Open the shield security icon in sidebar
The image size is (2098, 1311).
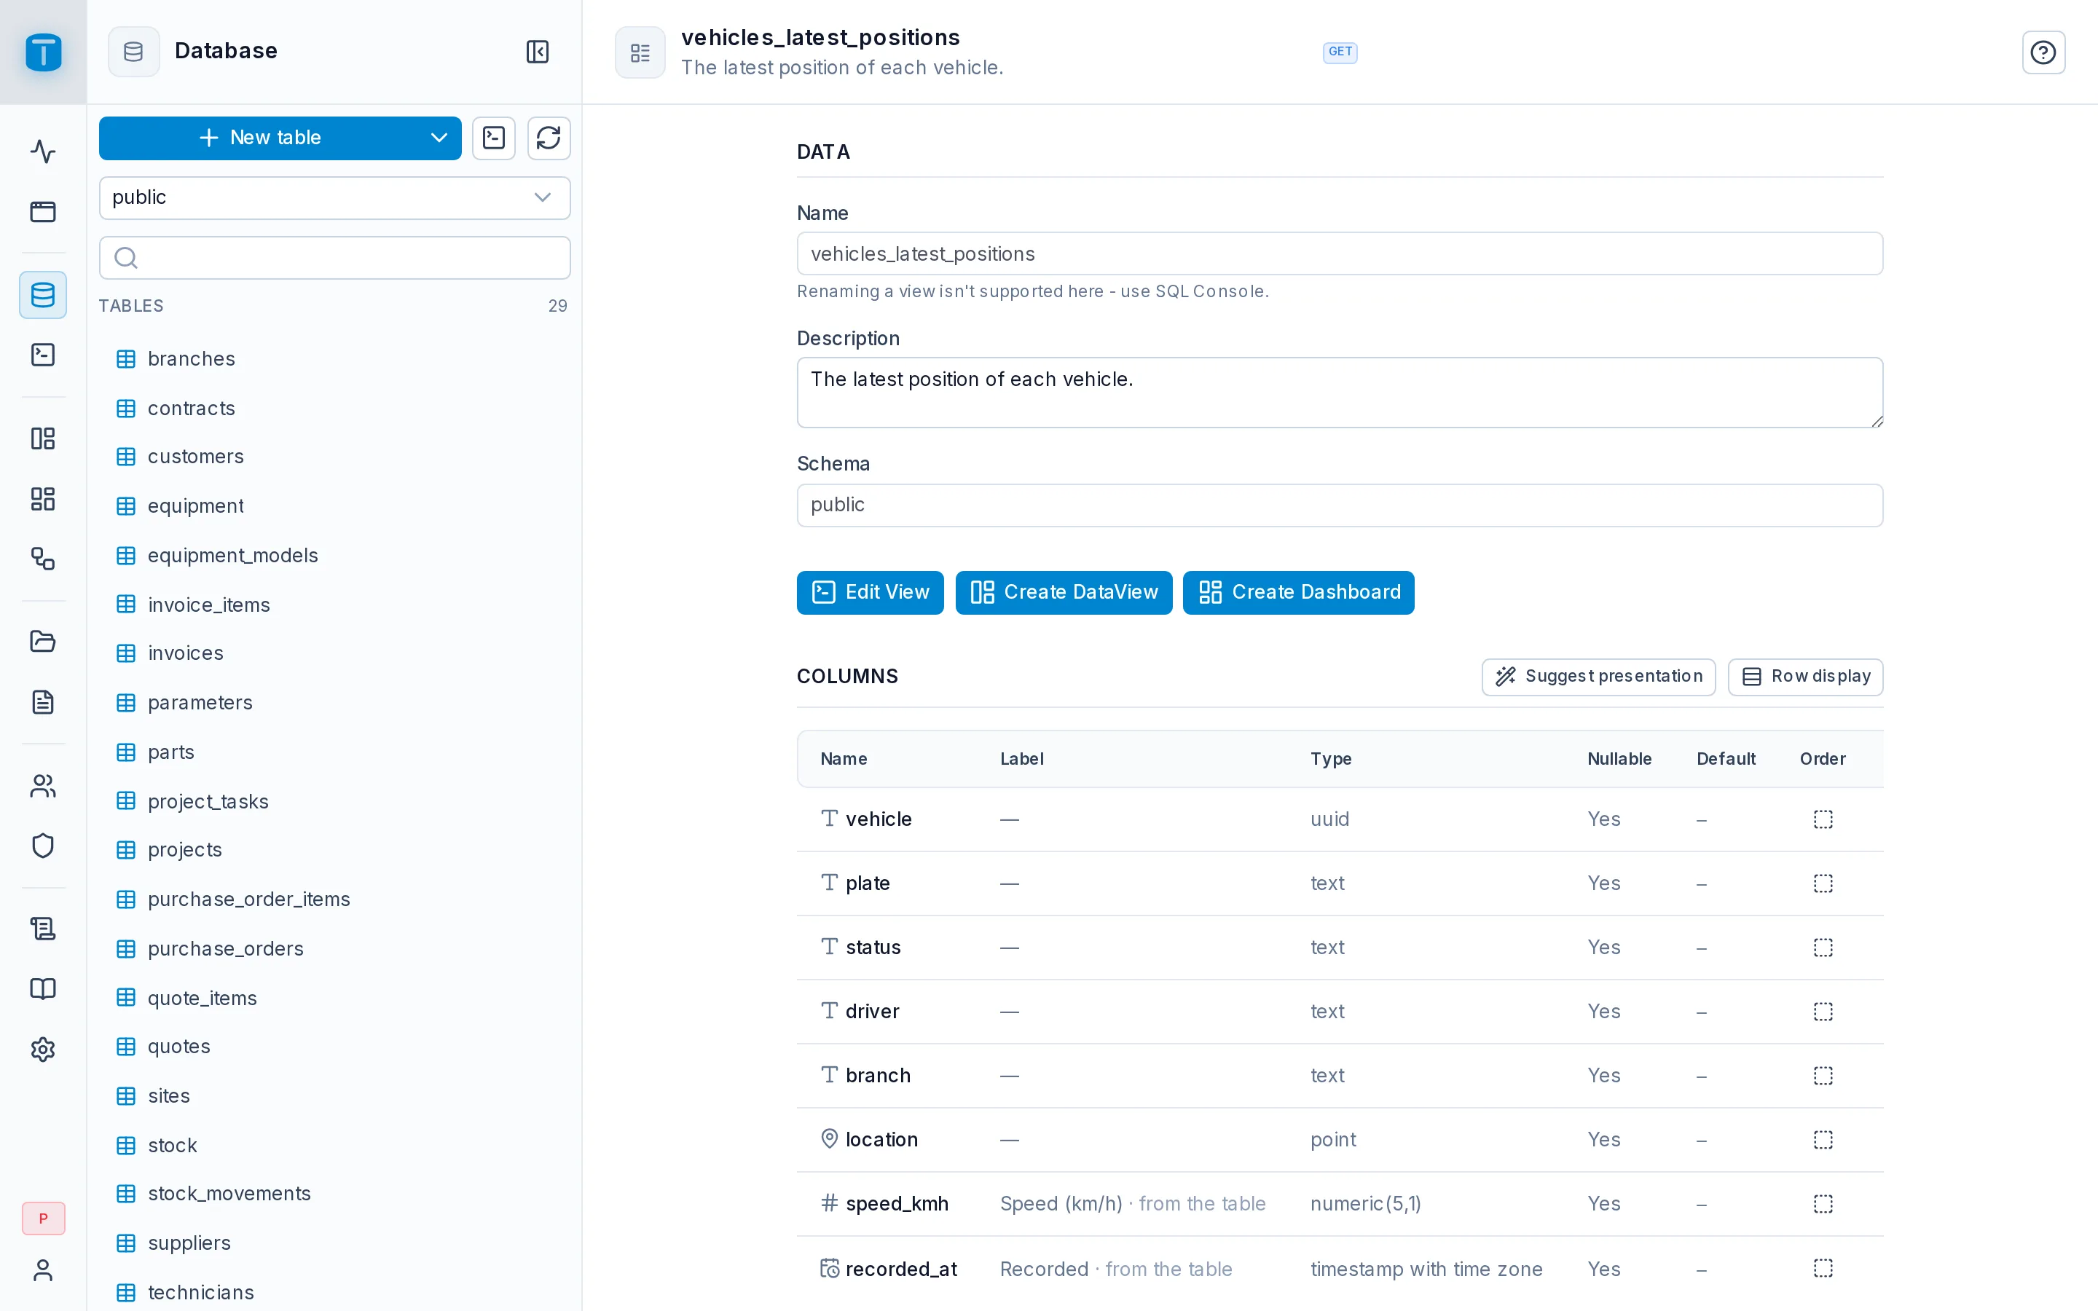(44, 846)
